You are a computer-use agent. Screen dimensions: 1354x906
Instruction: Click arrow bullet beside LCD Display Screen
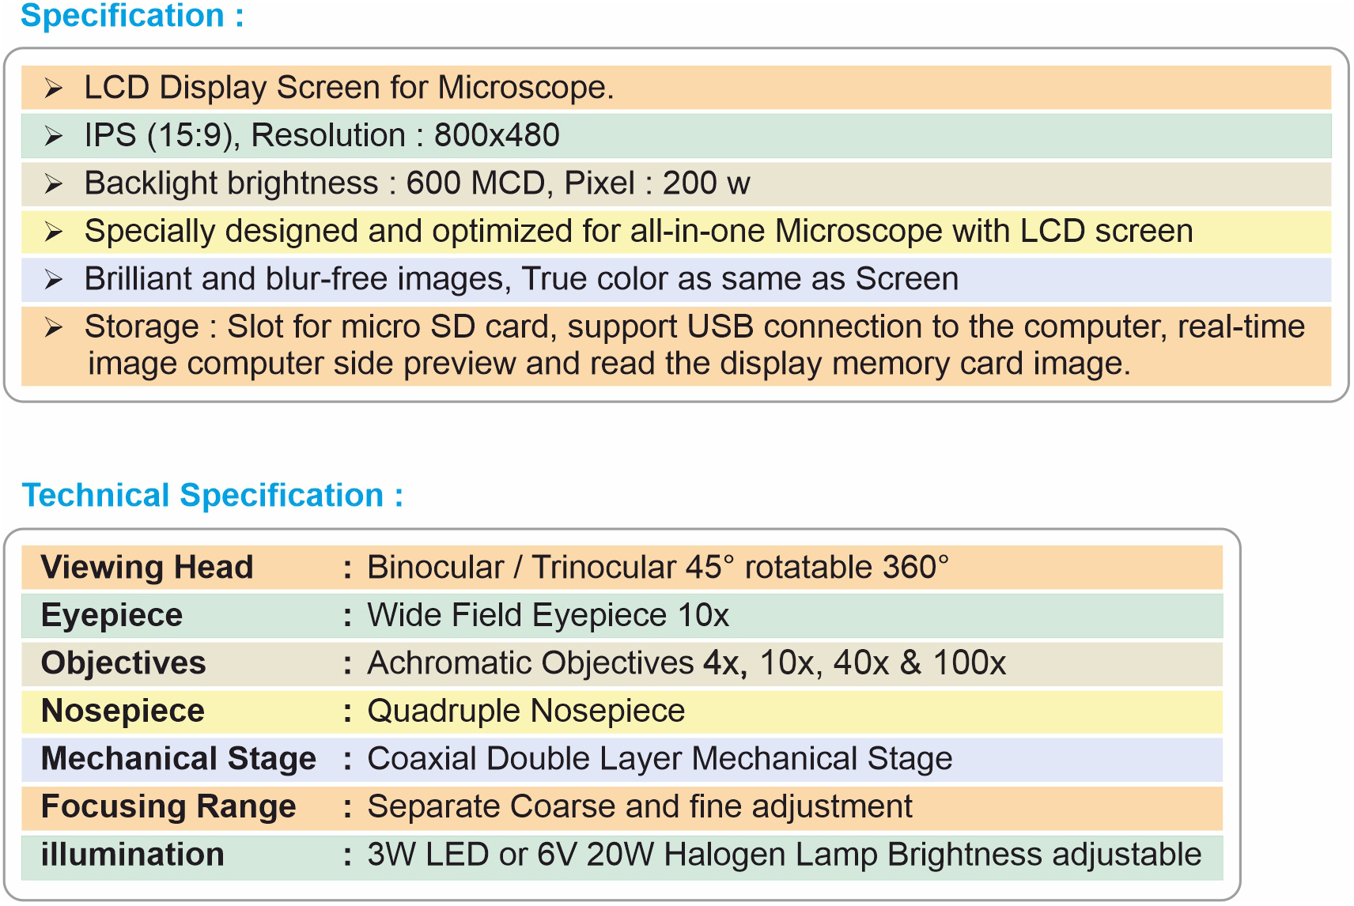click(x=53, y=88)
